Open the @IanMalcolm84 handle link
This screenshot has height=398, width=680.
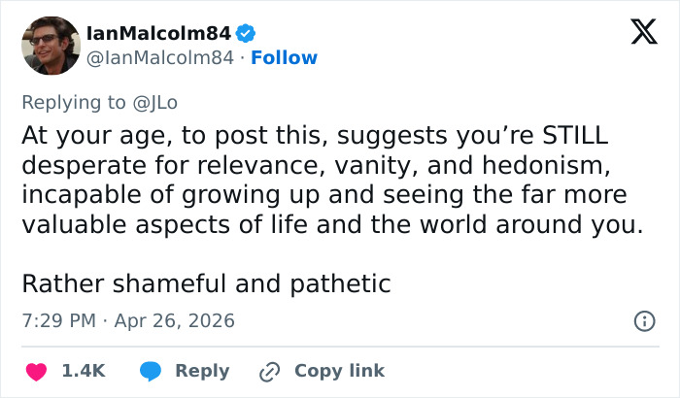[x=160, y=58]
